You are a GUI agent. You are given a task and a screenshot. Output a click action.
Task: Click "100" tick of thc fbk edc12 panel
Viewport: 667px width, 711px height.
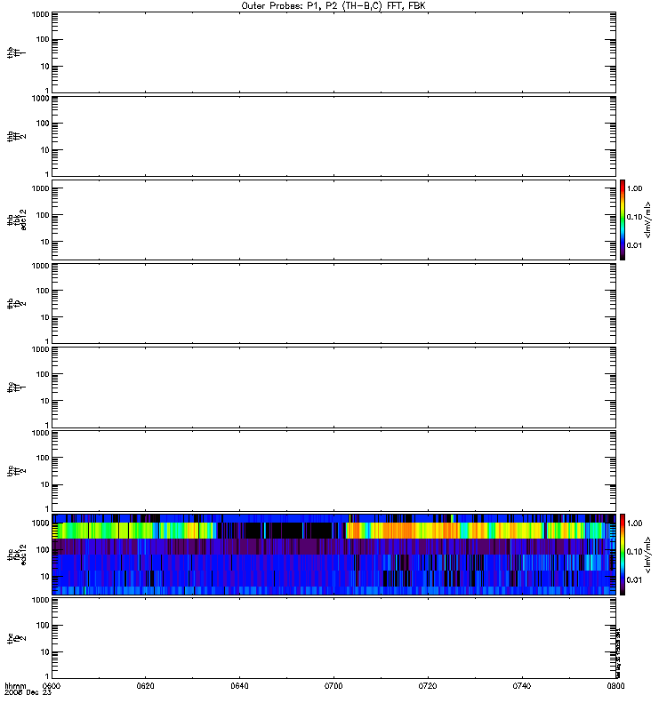(x=43, y=550)
